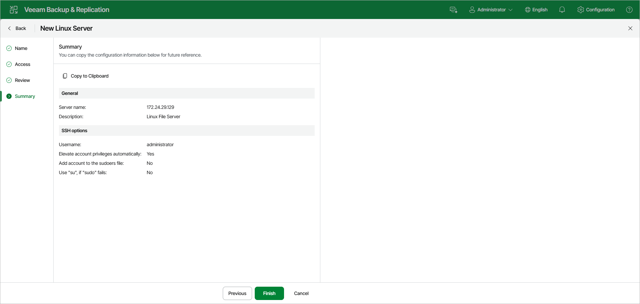
Task: Go to the Name wizard step
Action: tap(21, 48)
